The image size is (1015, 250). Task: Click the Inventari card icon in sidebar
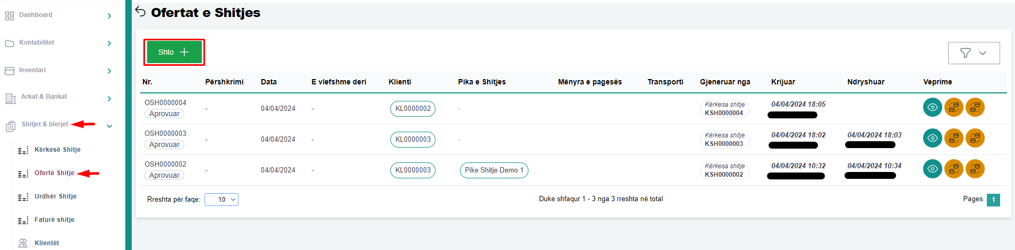point(10,71)
